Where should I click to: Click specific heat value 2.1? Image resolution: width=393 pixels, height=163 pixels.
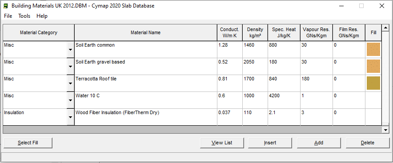coord(272,112)
